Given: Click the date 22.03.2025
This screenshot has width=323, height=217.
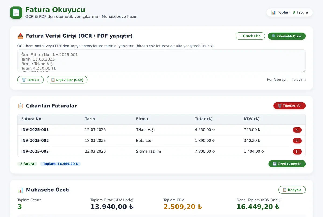Looking at the screenshot, I should 95,151.
